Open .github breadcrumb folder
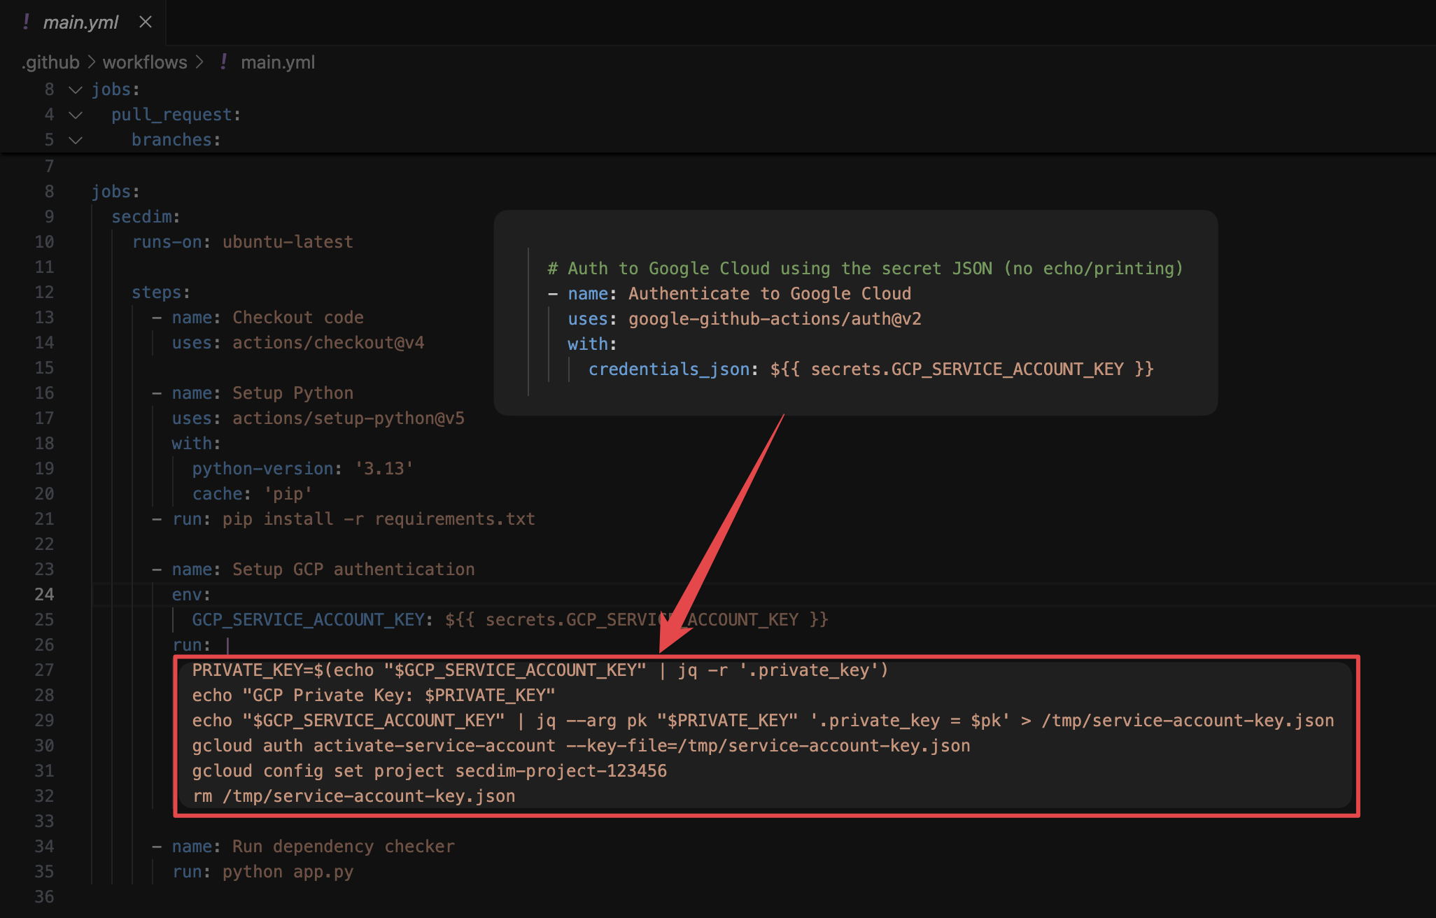 coord(51,62)
